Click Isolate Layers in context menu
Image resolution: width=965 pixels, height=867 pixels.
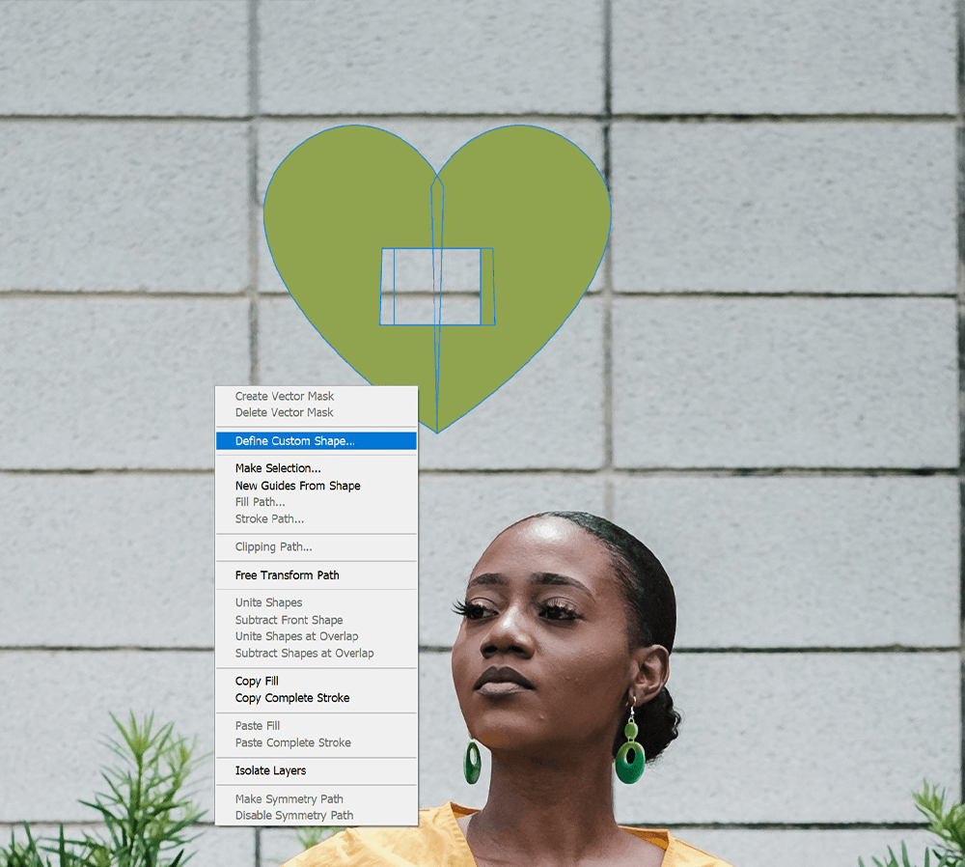pos(317,771)
